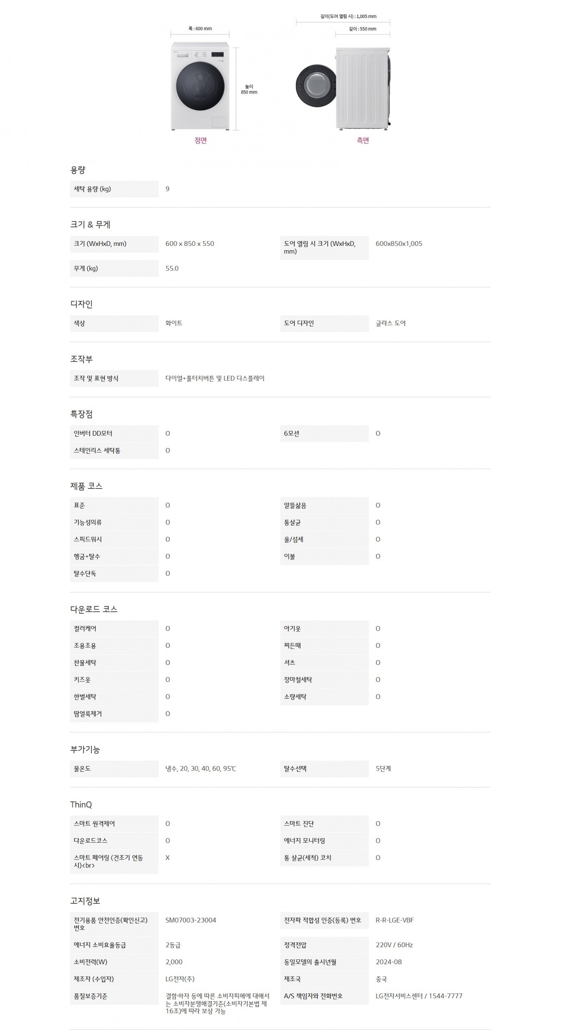Click the X value for 스마트 페어링
Viewport: 561px width, 1030px height.
(x=167, y=858)
